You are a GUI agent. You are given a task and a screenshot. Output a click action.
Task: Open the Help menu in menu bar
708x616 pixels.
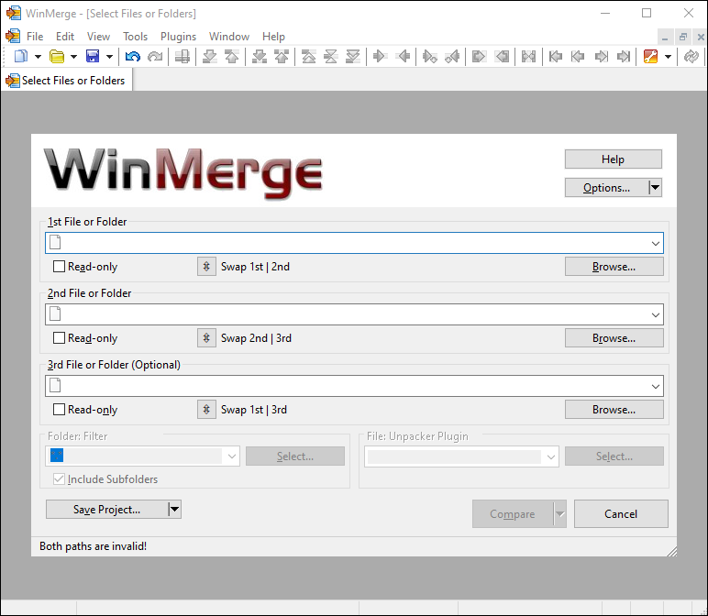point(273,37)
